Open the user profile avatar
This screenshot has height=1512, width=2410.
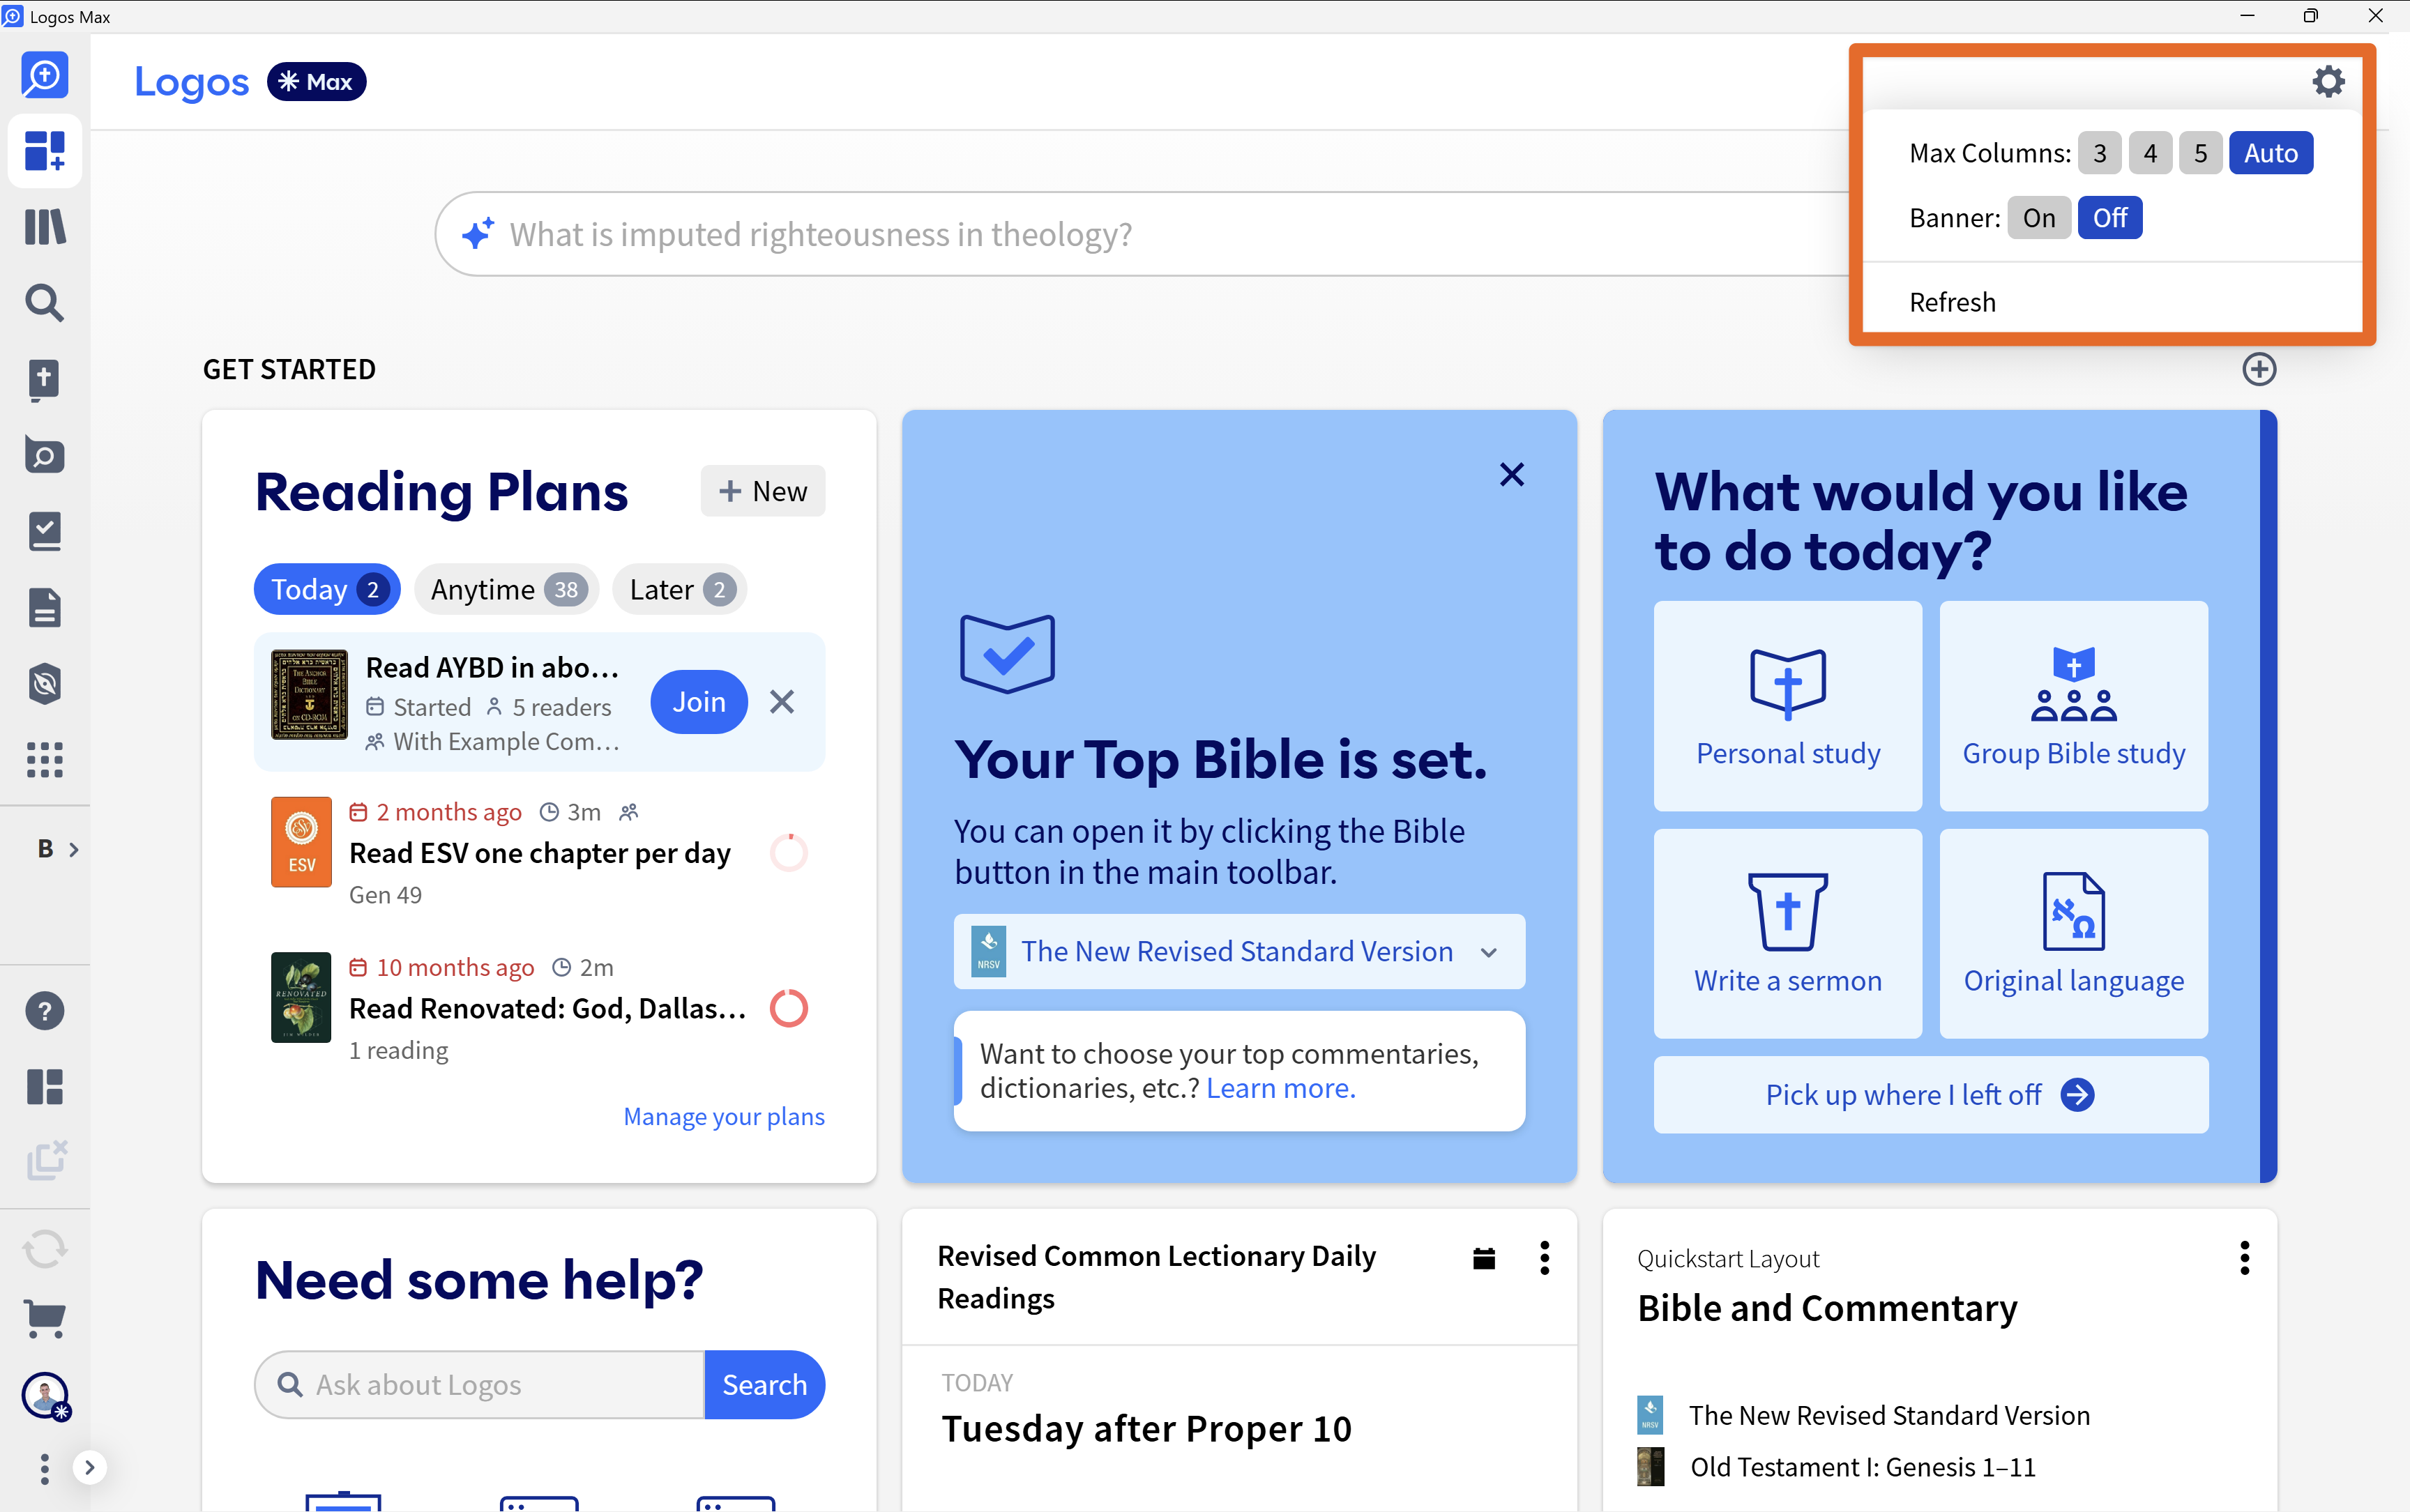click(x=45, y=1395)
